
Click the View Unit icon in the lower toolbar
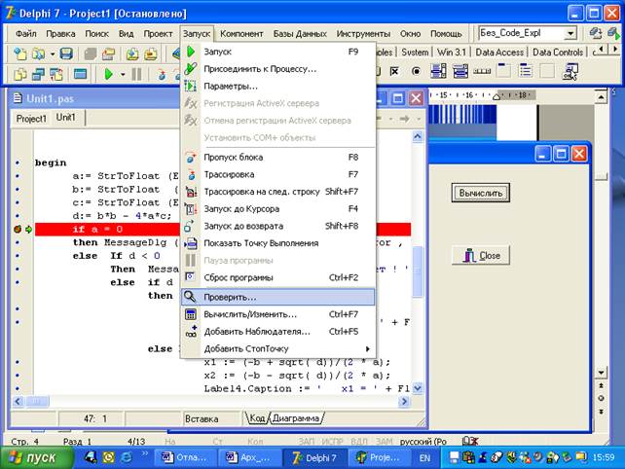coord(19,74)
